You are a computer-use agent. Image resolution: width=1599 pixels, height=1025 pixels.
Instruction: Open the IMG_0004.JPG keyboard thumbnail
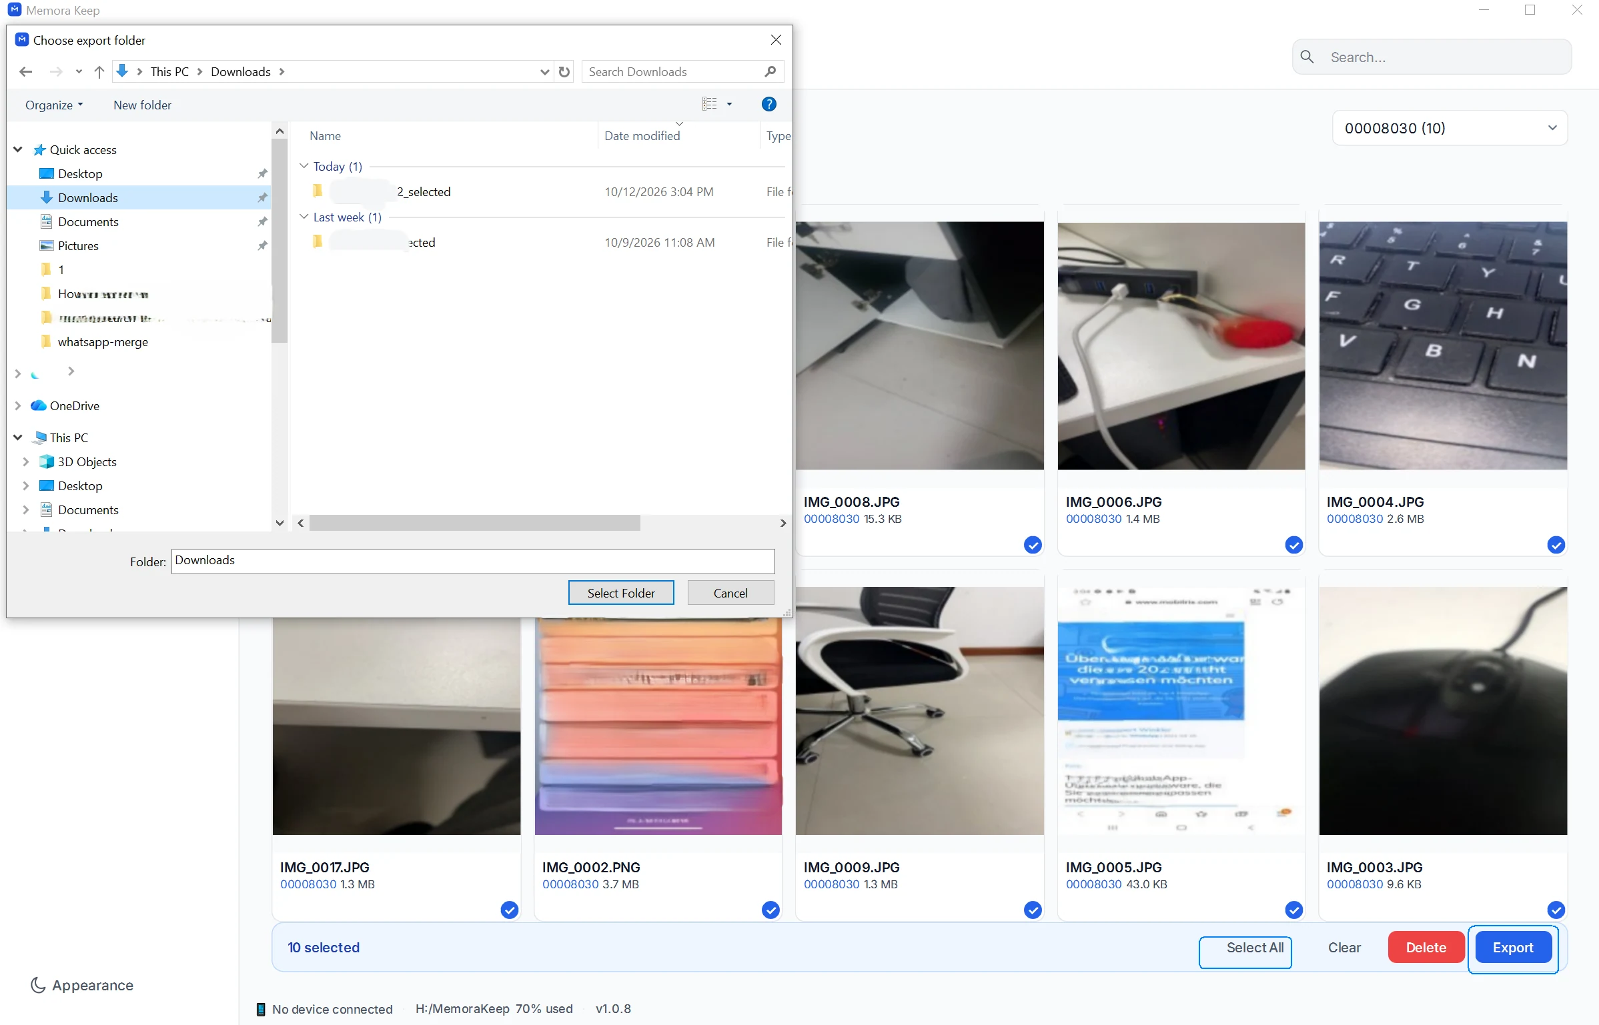pos(1443,345)
